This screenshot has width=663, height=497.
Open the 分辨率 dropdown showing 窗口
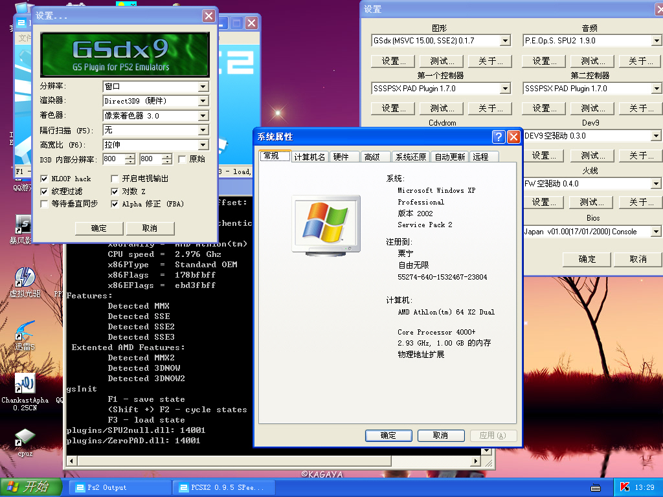coord(155,87)
